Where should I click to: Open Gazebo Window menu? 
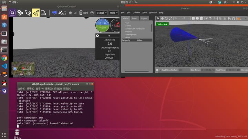[153, 13]
